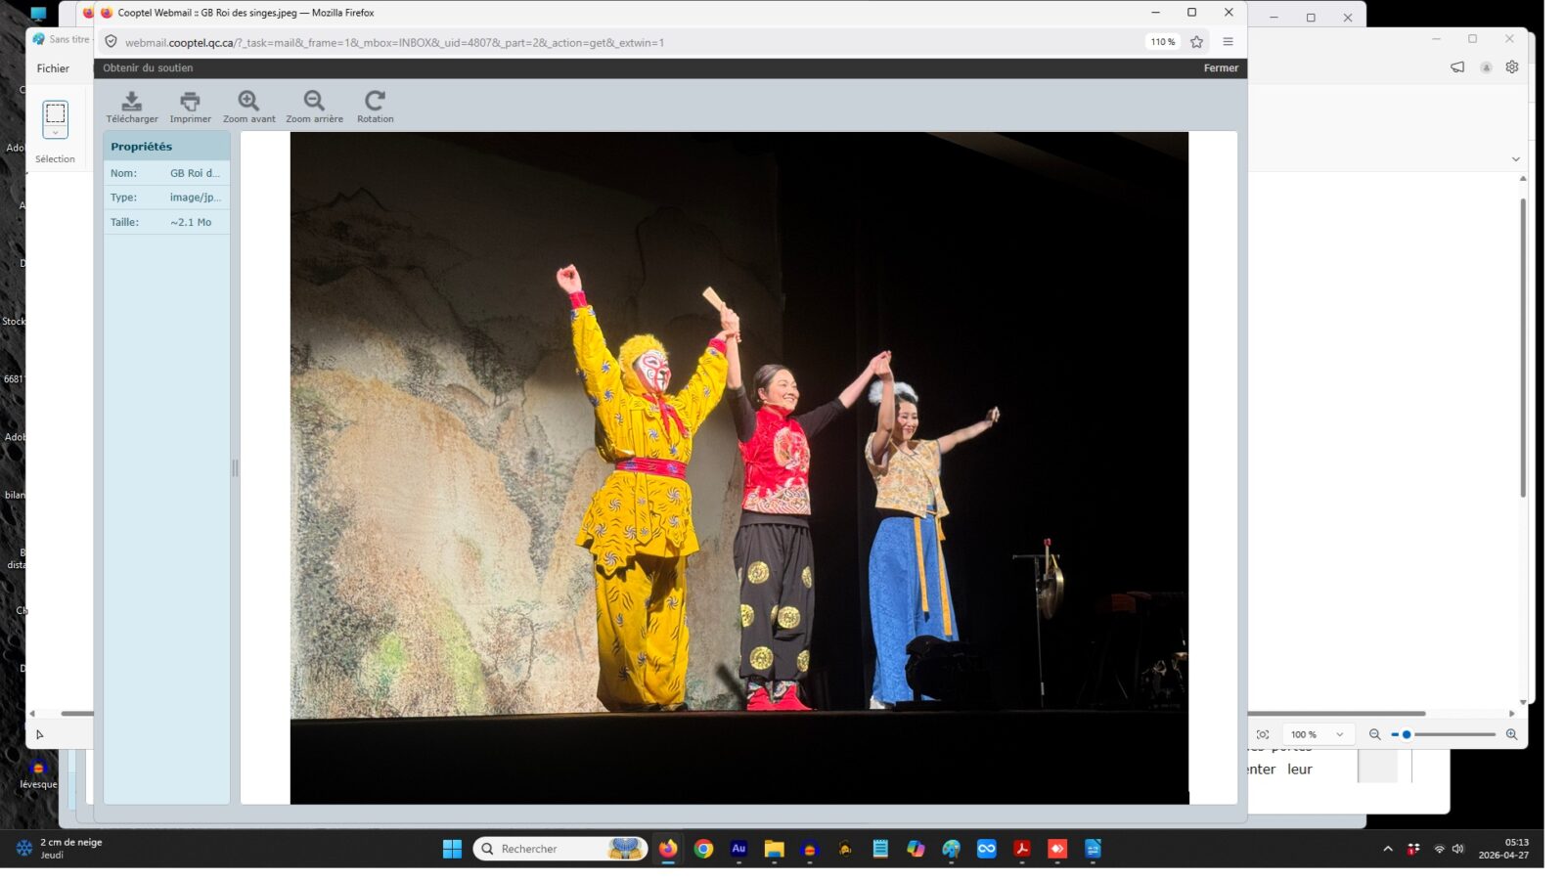Download the image with Télécharger

pos(132,107)
